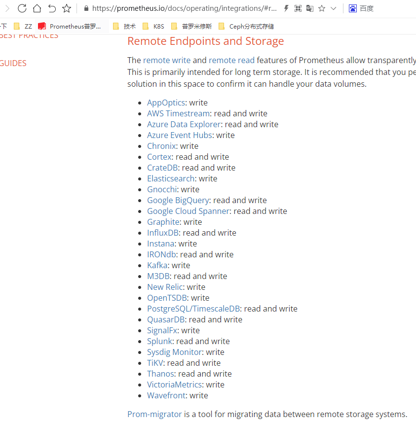Open the 技术 bookmark folder
Viewport: 416px width, 421px height.
[124, 26]
